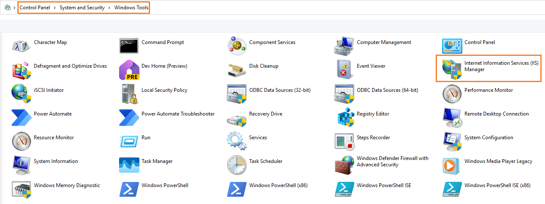The width and height of the screenshot is (545, 204).
Task: Open the IIS Manager icon
Action: (452, 69)
